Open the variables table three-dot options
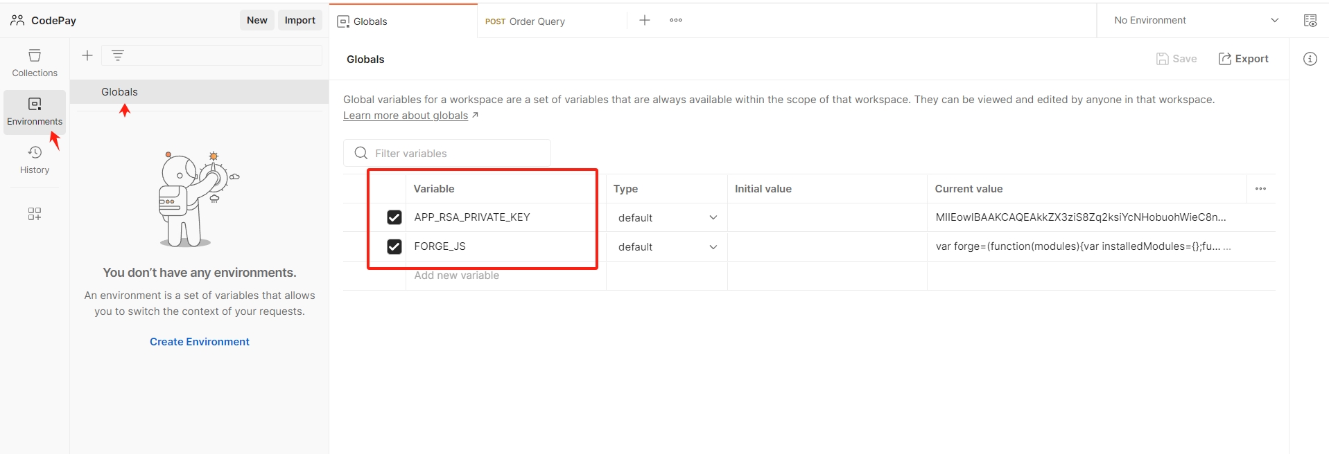 1261,188
